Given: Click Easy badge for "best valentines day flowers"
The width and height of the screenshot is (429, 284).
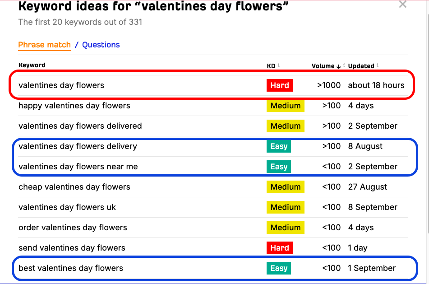Looking at the screenshot, I should 279,268.
